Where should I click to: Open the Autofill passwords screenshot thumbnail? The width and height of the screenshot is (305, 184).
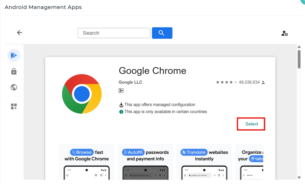coord(145,162)
